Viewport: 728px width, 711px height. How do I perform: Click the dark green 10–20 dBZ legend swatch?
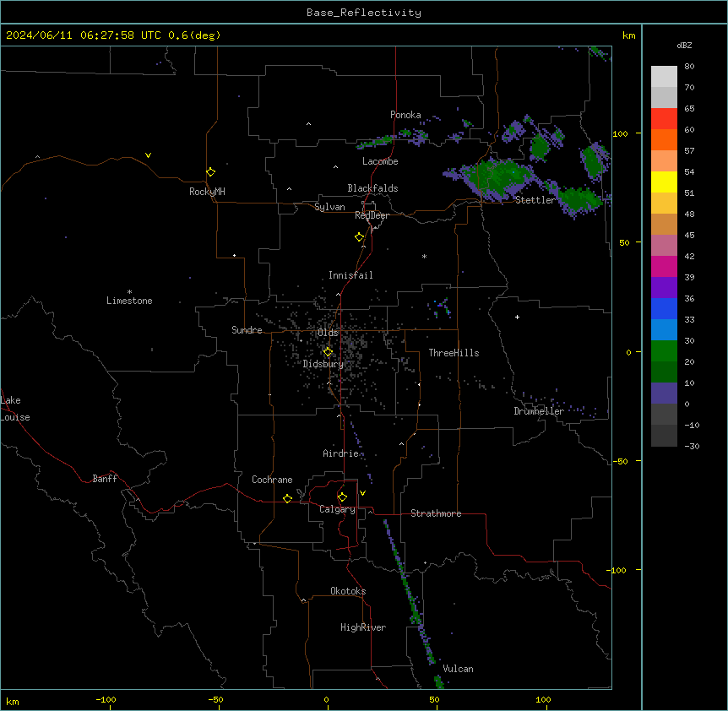pos(664,372)
